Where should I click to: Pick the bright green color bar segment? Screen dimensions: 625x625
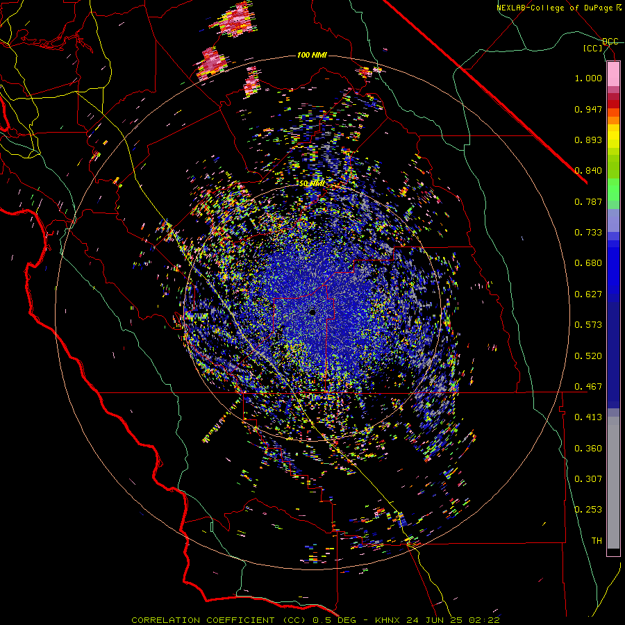pyautogui.click(x=613, y=190)
